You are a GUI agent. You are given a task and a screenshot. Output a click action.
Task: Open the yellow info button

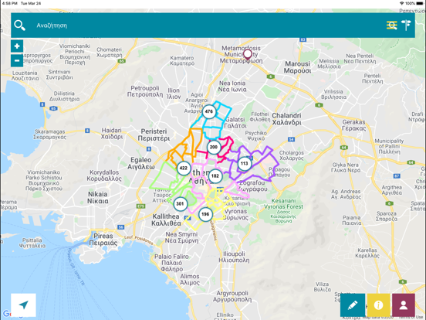coord(378,305)
